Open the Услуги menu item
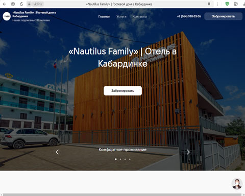 click(121, 16)
